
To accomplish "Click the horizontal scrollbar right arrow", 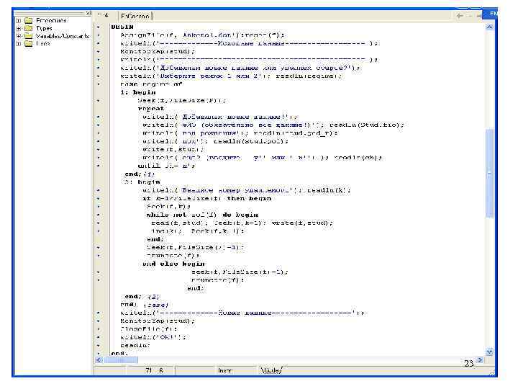I will tap(480, 360).
